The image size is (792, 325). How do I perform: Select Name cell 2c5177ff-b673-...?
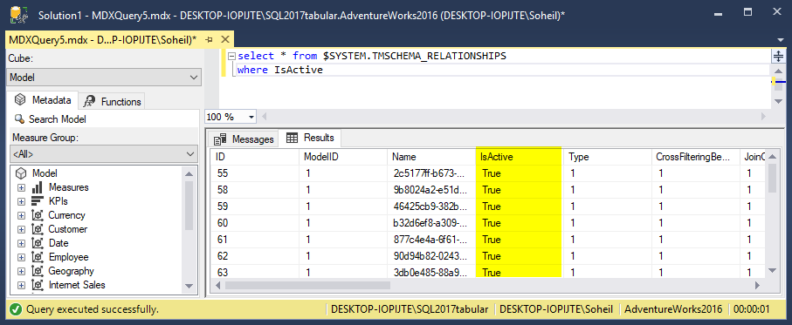[432, 173]
